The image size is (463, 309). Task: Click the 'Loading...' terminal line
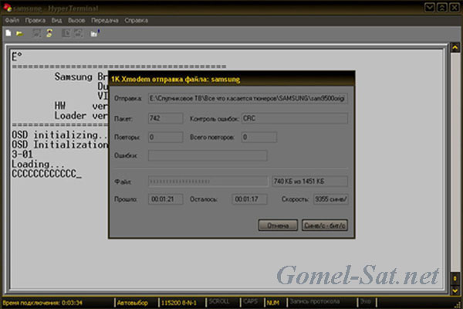point(38,164)
